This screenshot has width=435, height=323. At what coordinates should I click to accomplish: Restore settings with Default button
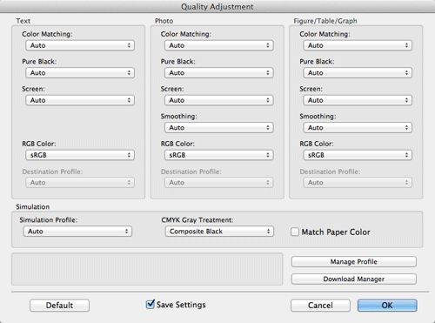(59, 306)
